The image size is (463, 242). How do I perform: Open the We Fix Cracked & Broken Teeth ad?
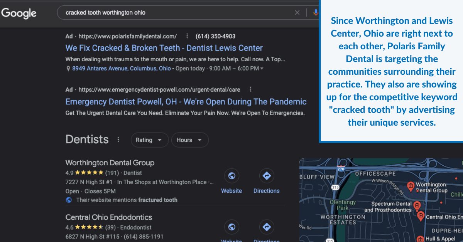(164, 48)
